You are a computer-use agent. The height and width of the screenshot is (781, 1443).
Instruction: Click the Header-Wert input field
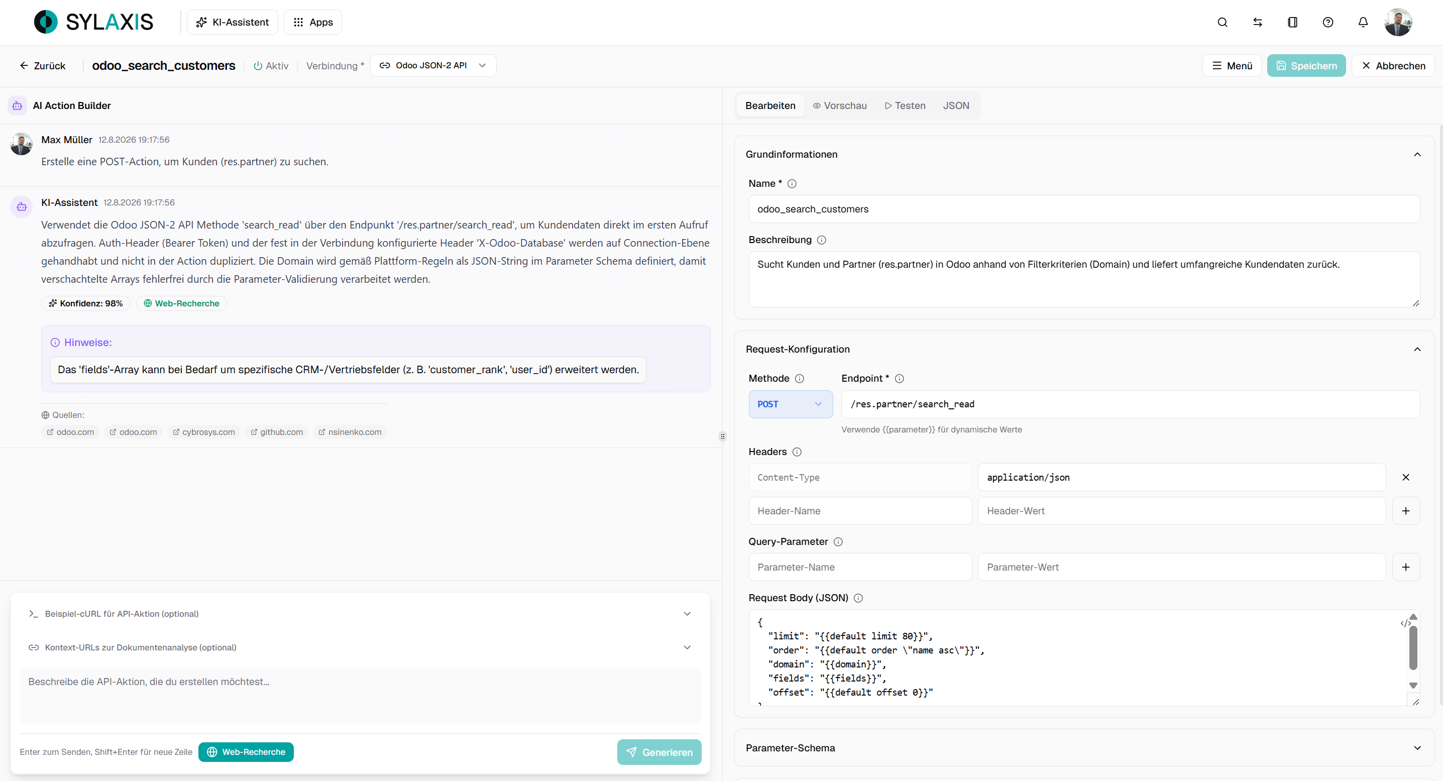click(x=1181, y=511)
